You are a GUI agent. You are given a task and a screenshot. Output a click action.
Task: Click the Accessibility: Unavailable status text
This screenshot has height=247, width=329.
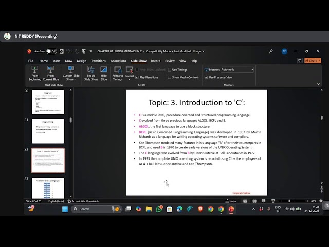coord(85,201)
